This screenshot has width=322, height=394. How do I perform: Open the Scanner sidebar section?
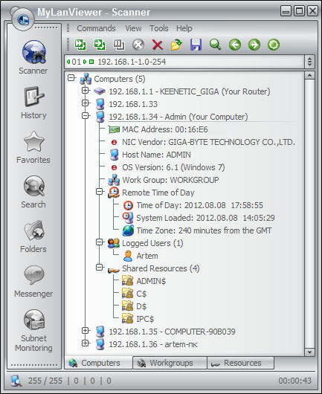tap(33, 57)
